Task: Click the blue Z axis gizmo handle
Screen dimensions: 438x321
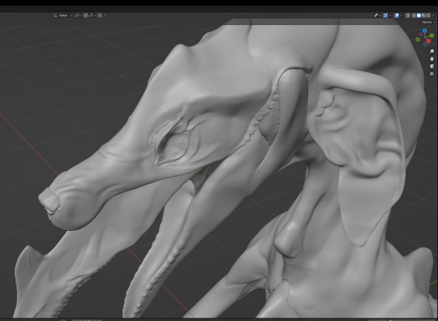Action: tap(424, 31)
